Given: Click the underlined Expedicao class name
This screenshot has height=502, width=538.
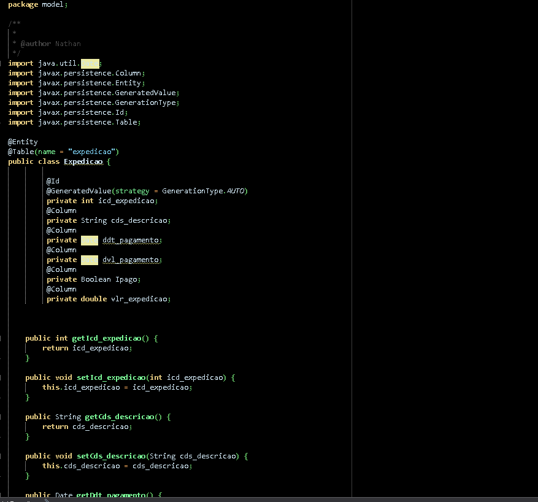Looking at the screenshot, I should pyautogui.click(x=83, y=161).
